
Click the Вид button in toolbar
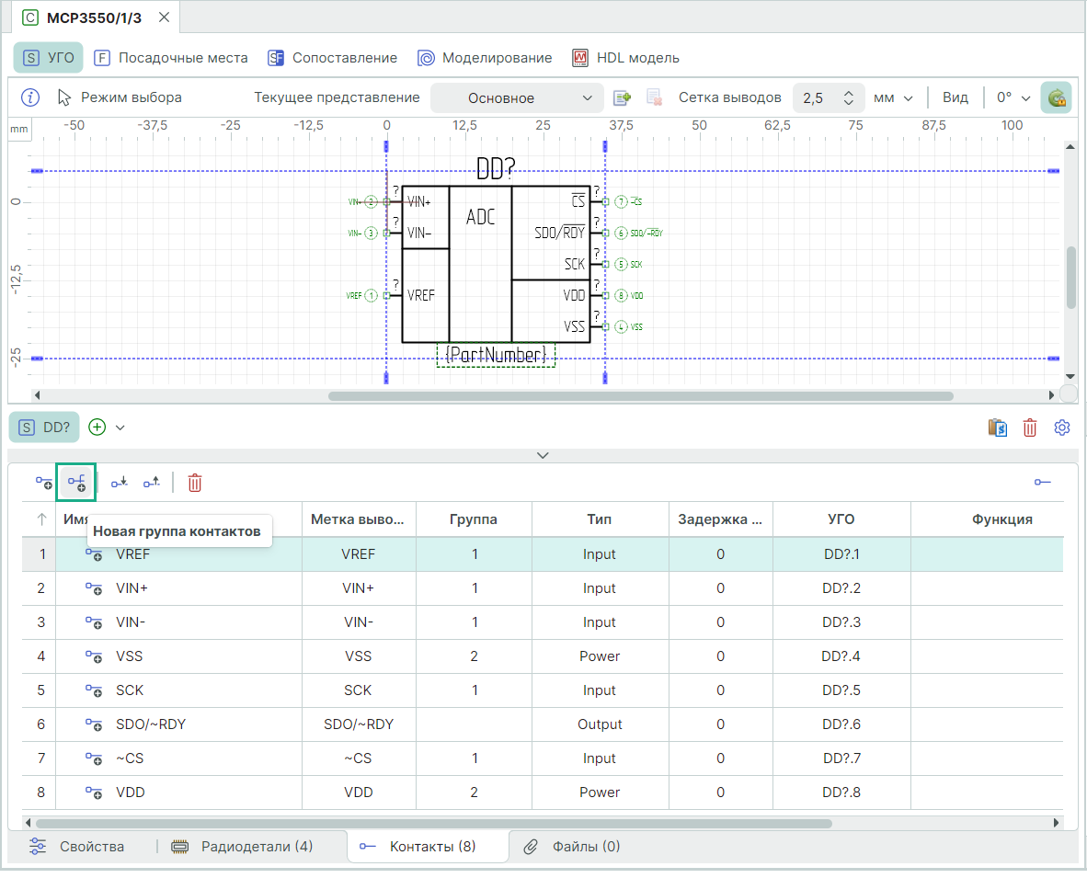point(955,97)
